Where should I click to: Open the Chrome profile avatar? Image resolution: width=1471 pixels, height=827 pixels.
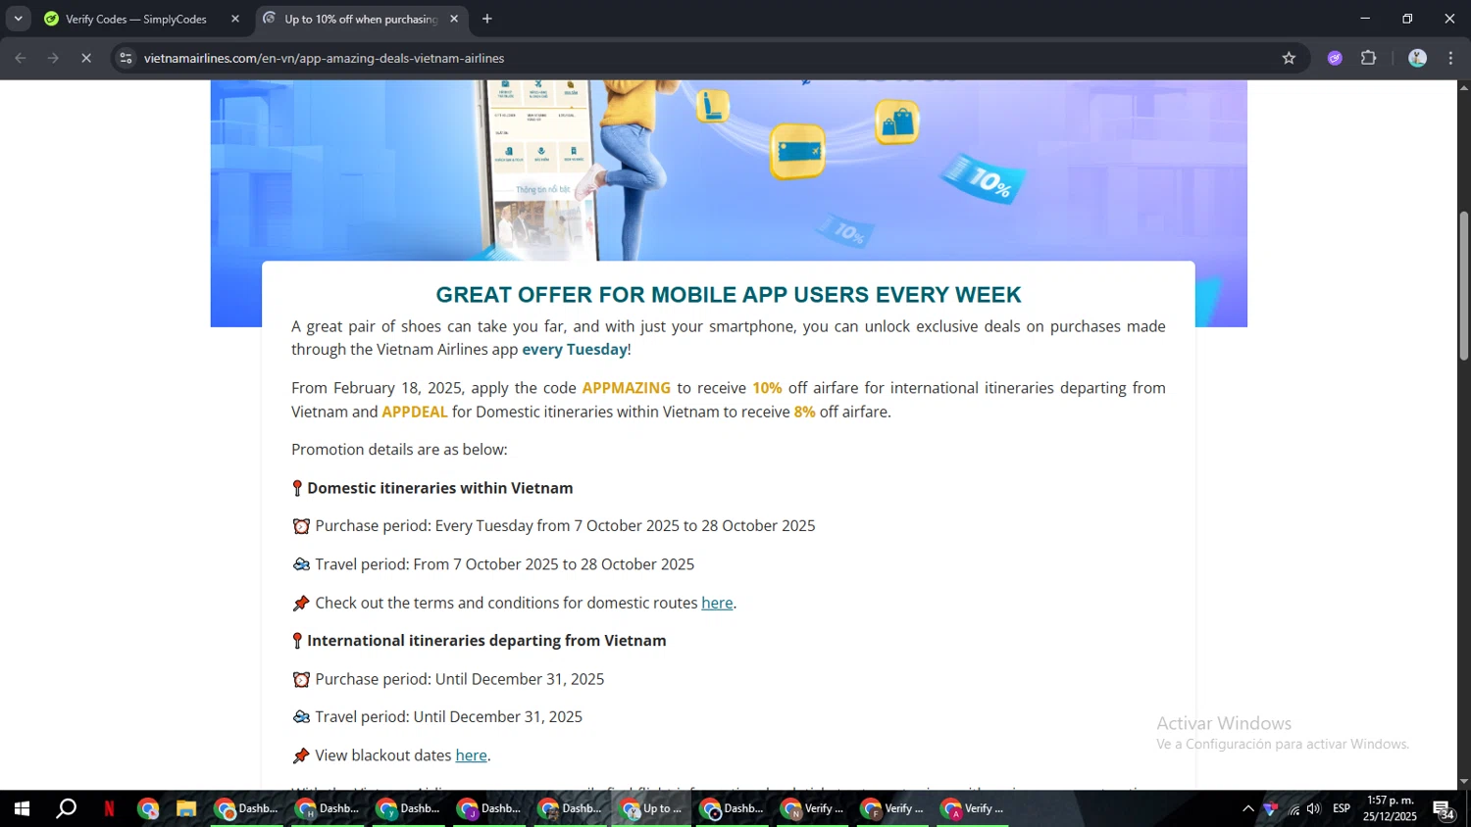(1417, 59)
